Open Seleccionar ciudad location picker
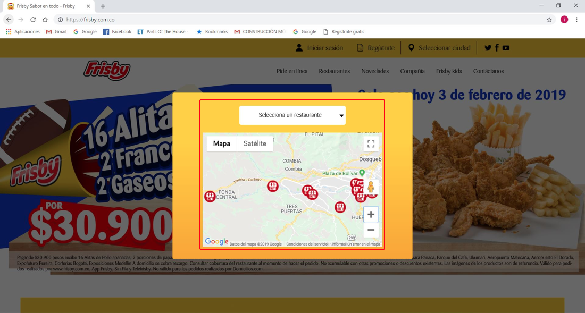 (439, 48)
